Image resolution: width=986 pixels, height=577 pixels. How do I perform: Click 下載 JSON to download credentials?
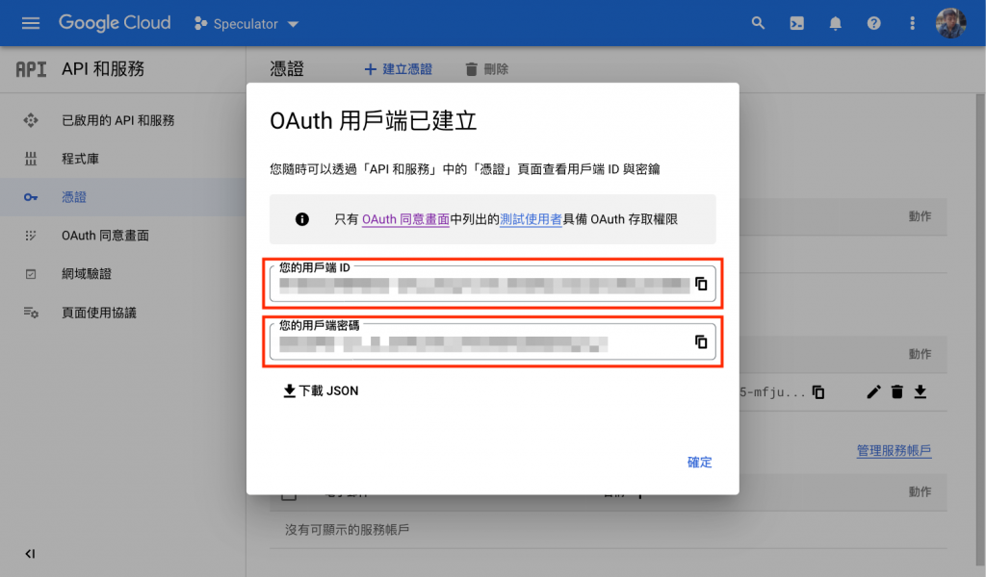[321, 390]
